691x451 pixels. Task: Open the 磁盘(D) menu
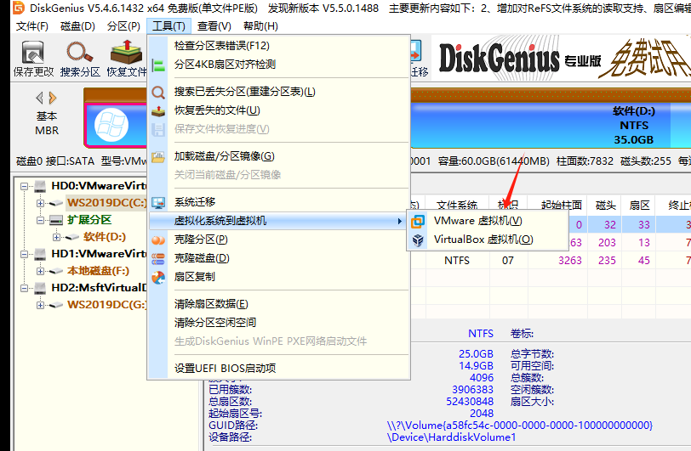(77, 26)
